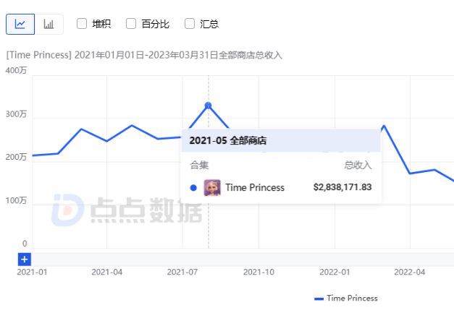Check the 汇总 option
This screenshot has width=454, height=313.
(190, 24)
